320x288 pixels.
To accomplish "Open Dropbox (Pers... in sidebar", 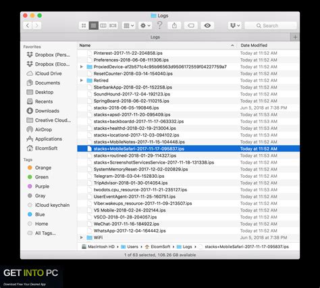I will [x=49, y=55].
